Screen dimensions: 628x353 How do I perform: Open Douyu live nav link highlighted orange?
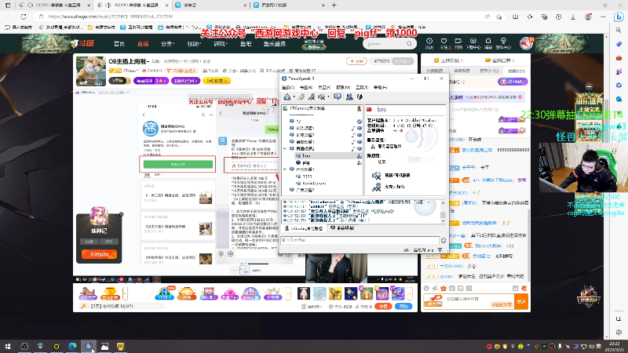(143, 44)
